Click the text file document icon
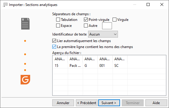The width and height of the screenshot is (169, 108). pos(25,24)
